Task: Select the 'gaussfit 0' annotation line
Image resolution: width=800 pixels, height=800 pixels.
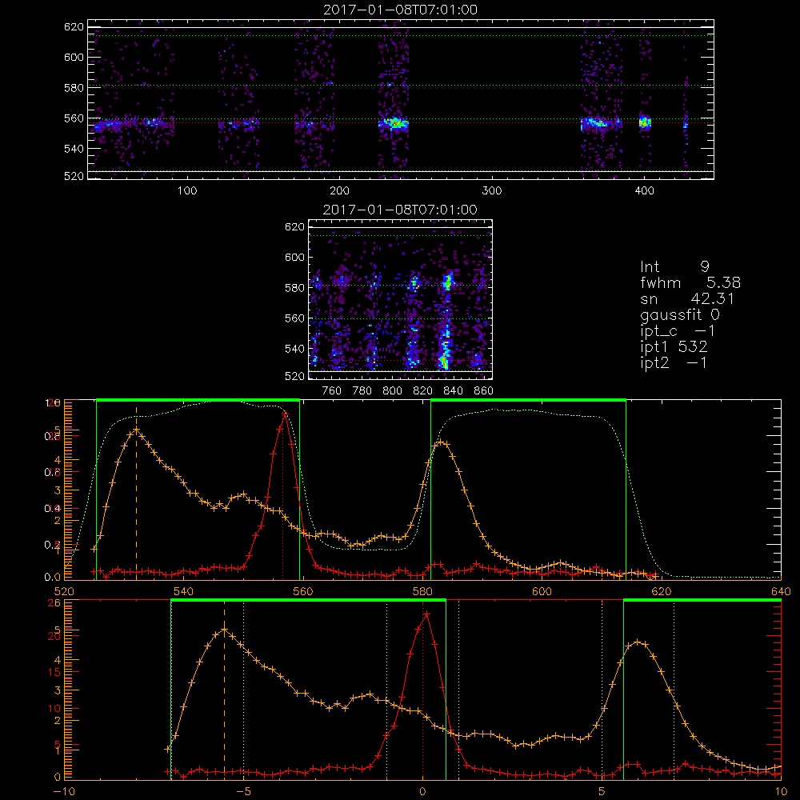Action: click(680, 314)
